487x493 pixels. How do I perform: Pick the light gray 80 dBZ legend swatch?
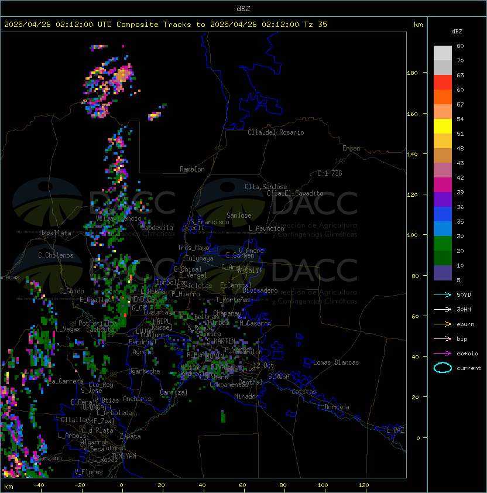pos(443,53)
